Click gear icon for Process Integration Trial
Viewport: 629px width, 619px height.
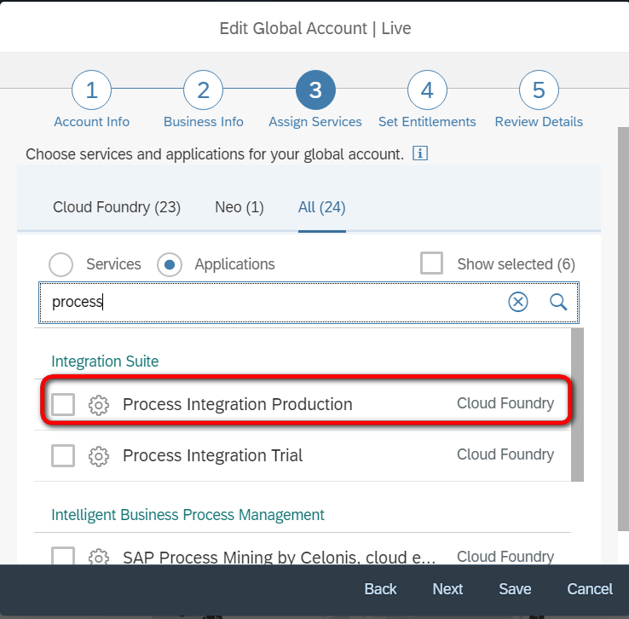[99, 456]
